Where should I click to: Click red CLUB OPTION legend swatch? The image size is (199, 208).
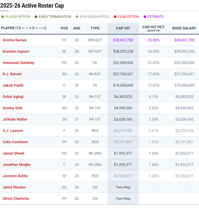[115, 17]
